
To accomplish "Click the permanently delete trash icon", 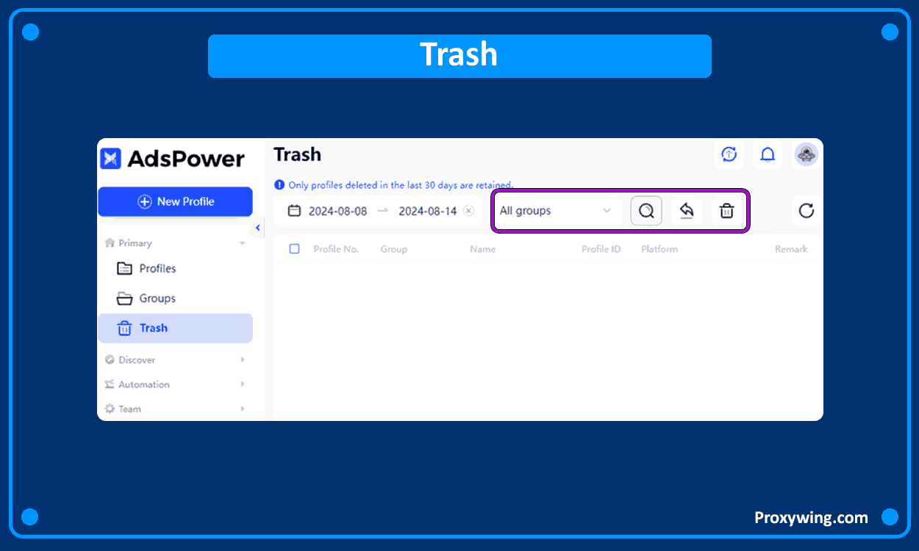I will [726, 211].
